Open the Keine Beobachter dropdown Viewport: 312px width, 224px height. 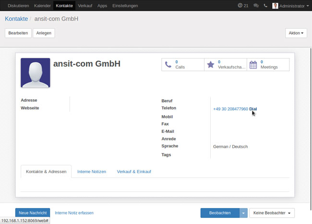coord(272,213)
